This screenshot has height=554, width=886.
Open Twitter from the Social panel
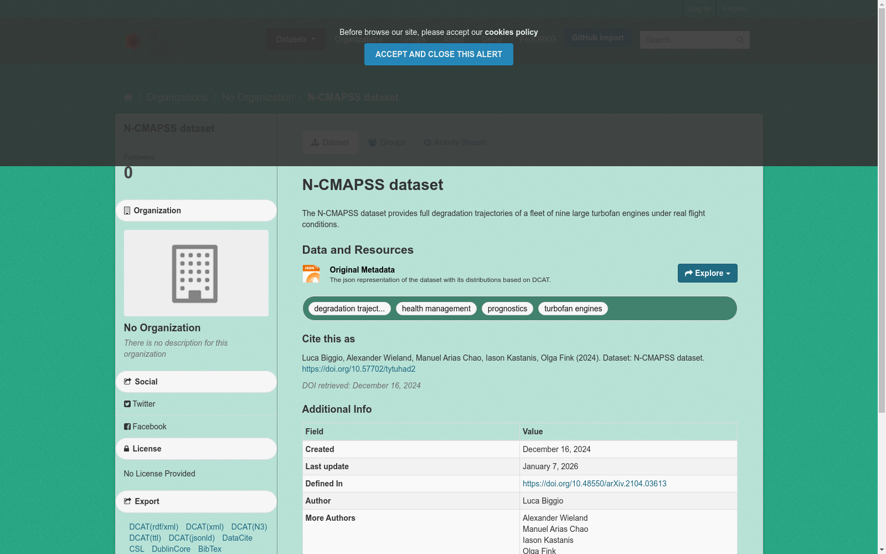point(139,404)
